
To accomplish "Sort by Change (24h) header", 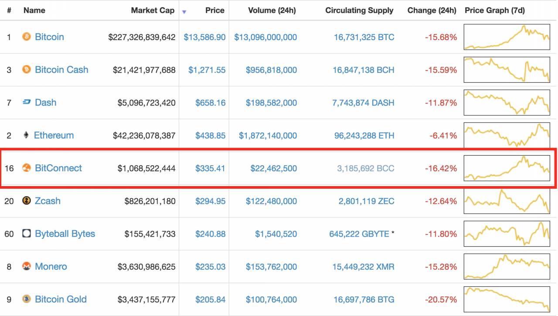I will point(432,10).
